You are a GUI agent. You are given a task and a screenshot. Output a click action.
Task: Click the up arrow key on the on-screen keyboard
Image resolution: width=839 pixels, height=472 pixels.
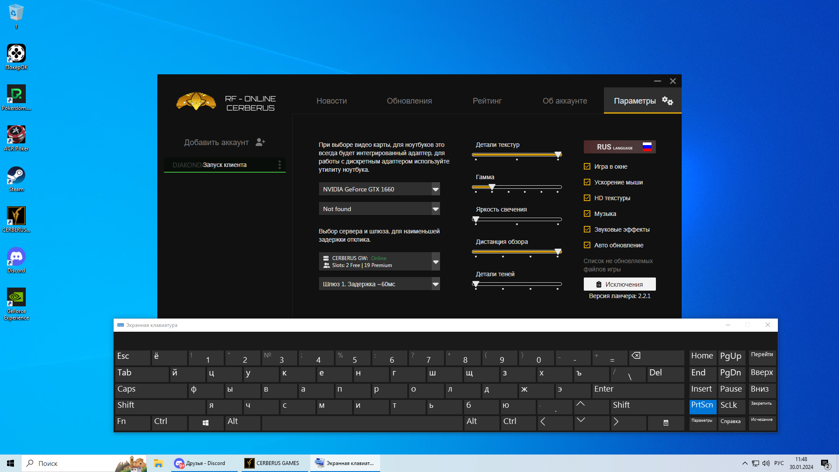click(592, 406)
